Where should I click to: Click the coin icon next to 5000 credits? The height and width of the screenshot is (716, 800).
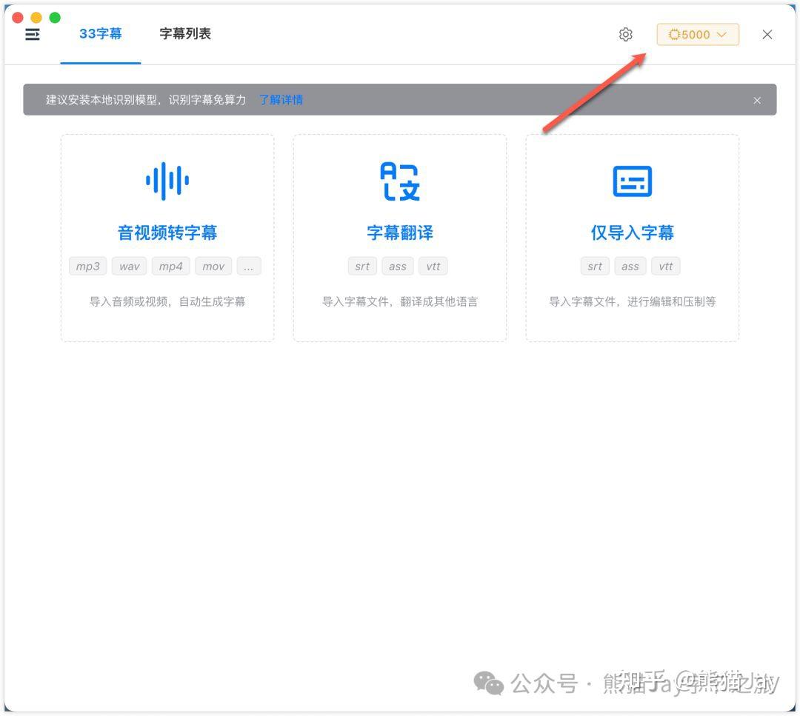[x=674, y=34]
